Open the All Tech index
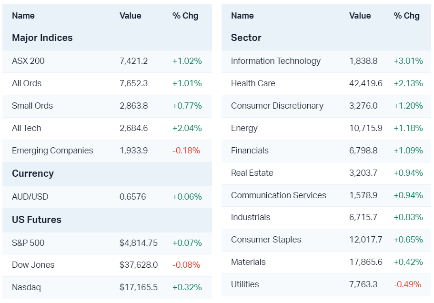 (27, 128)
